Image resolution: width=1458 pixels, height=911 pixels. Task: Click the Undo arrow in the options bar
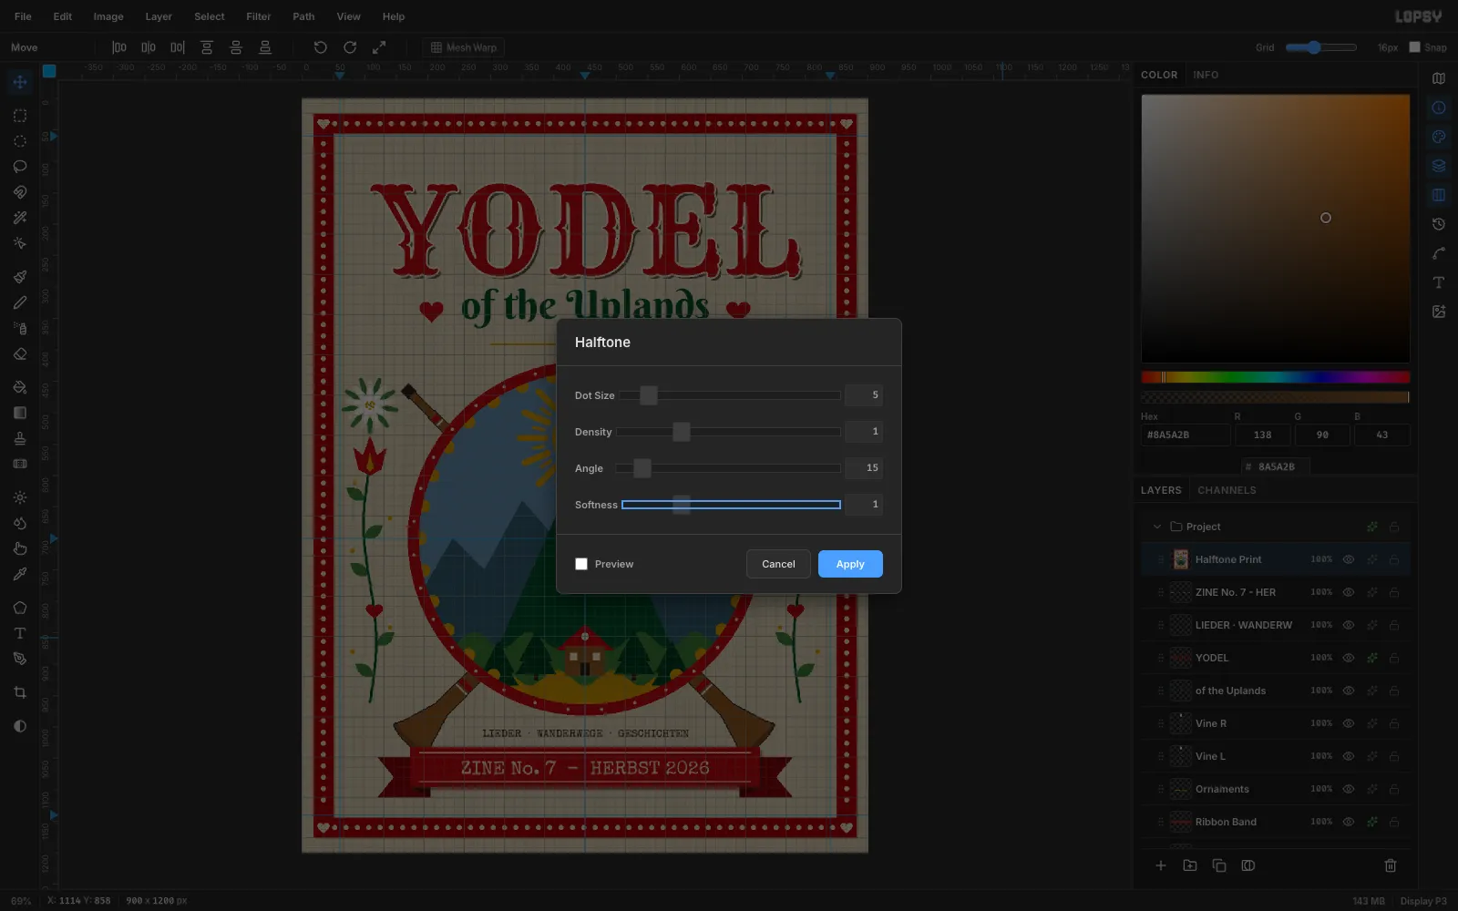[x=321, y=47]
